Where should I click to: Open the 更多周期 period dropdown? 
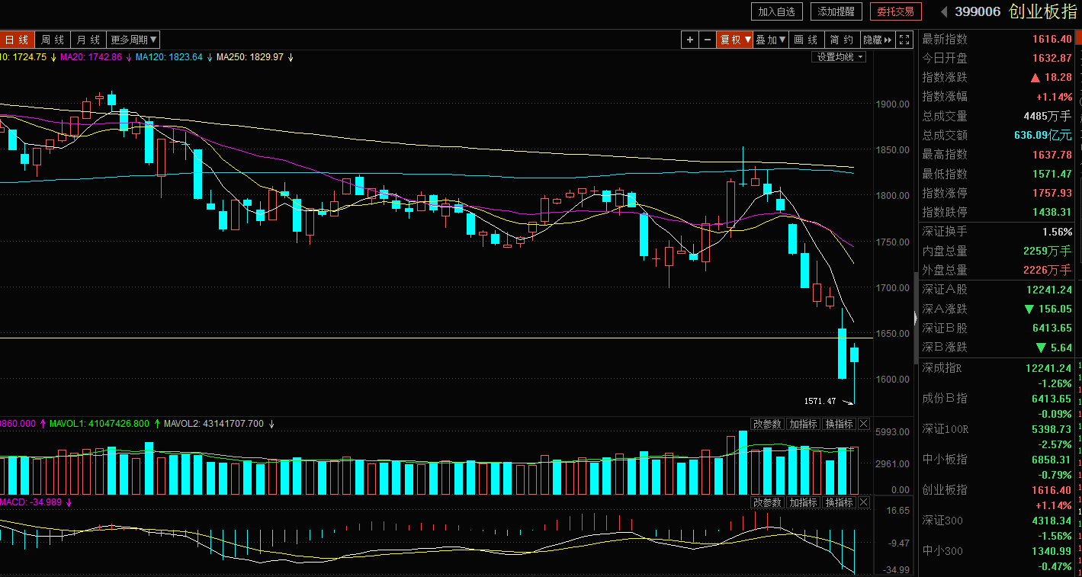coord(134,40)
